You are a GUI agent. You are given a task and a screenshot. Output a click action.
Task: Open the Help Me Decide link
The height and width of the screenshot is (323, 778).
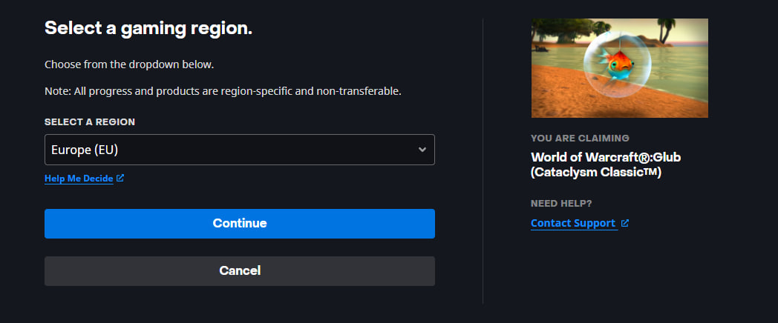tap(79, 179)
